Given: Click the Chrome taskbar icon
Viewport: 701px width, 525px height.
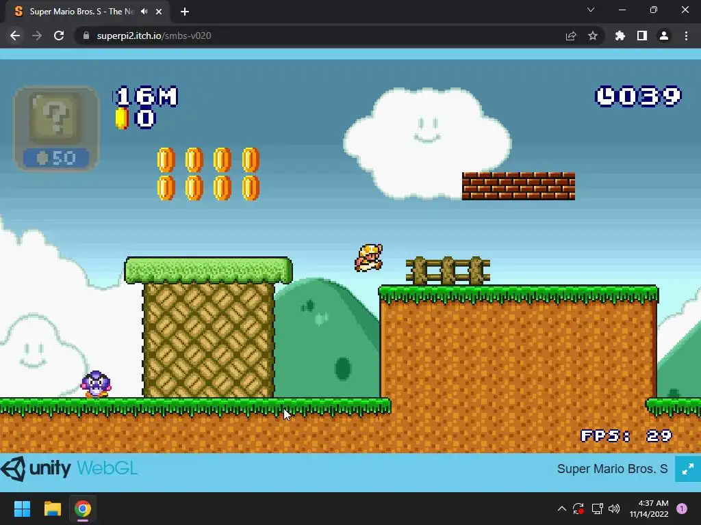Looking at the screenshot, I should [x=83, y=509].
